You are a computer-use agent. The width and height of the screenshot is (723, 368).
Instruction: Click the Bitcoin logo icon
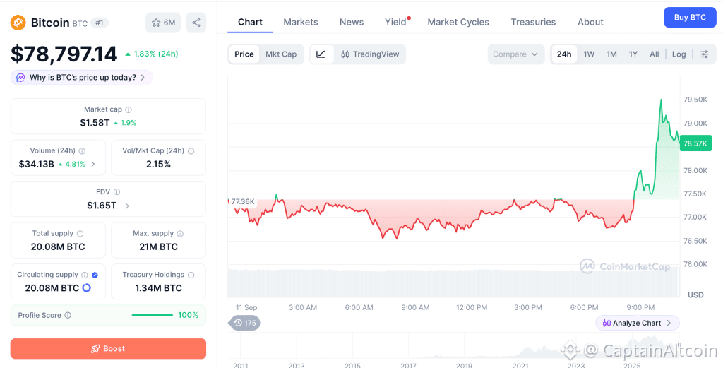(18, 22)
